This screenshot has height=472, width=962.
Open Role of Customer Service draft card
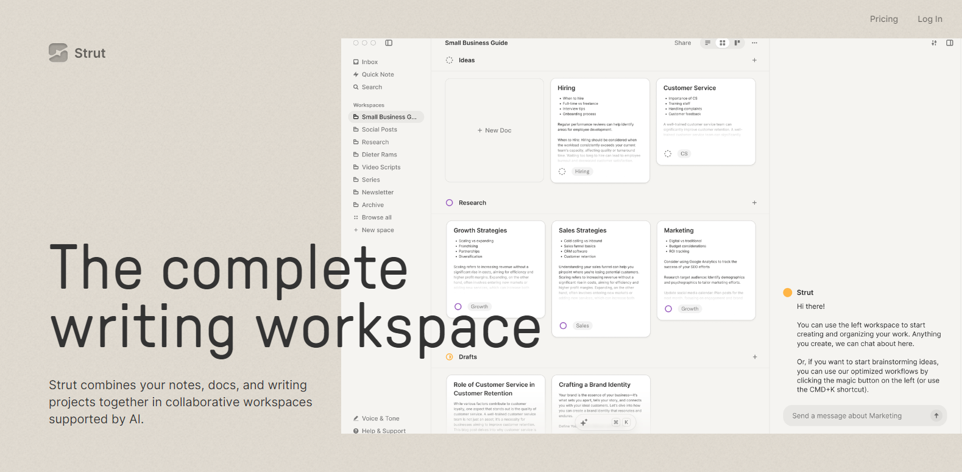[x=495, y=404]
